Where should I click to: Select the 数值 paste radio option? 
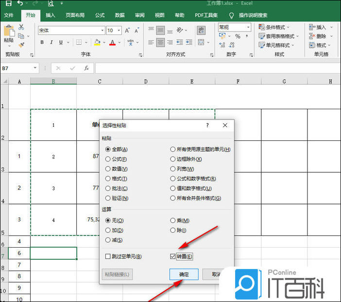[x=108, y=169]
